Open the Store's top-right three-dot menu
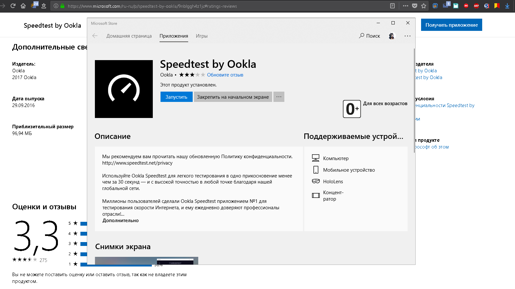 [408, 36]
